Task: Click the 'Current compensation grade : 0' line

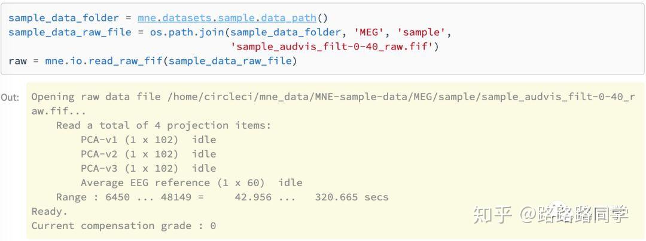Action: pyautogui.click(x=123, y=225)
